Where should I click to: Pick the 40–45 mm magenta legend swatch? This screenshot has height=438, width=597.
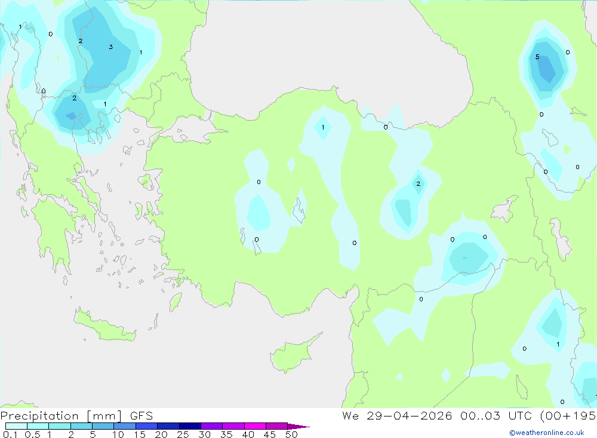click(255, 426)
